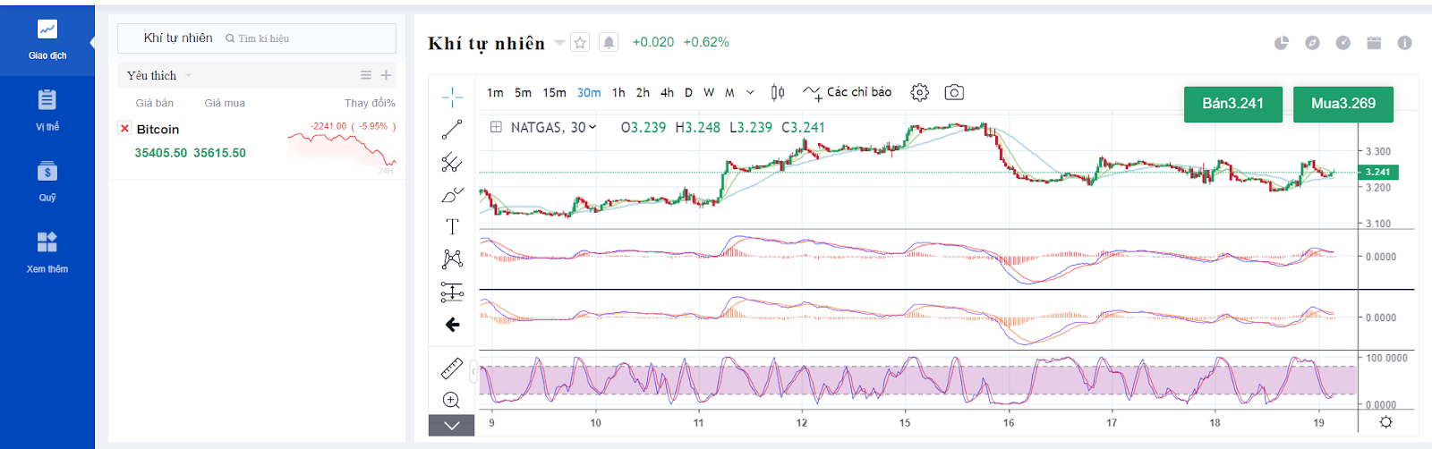Viewport: 1432px width, 449px height.
Task: Select the trend line drawing tool
Action: pos(452,130)
